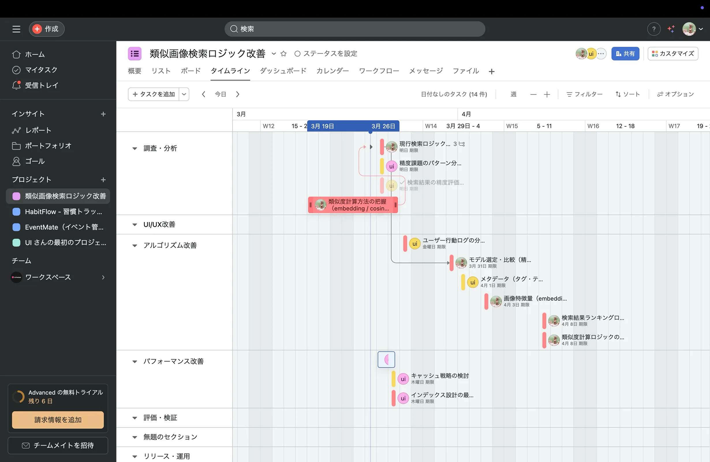Open subtasks icon on 現行検索ロジック task
This screenshot has width=710, height=462.
point(462,144)
